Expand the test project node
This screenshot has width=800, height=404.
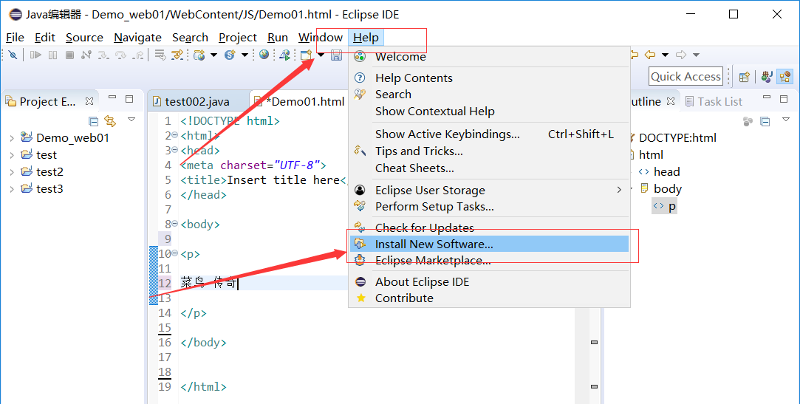tap(12, 154)
